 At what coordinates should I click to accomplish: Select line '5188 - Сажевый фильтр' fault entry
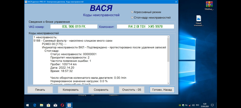point(73,40)
